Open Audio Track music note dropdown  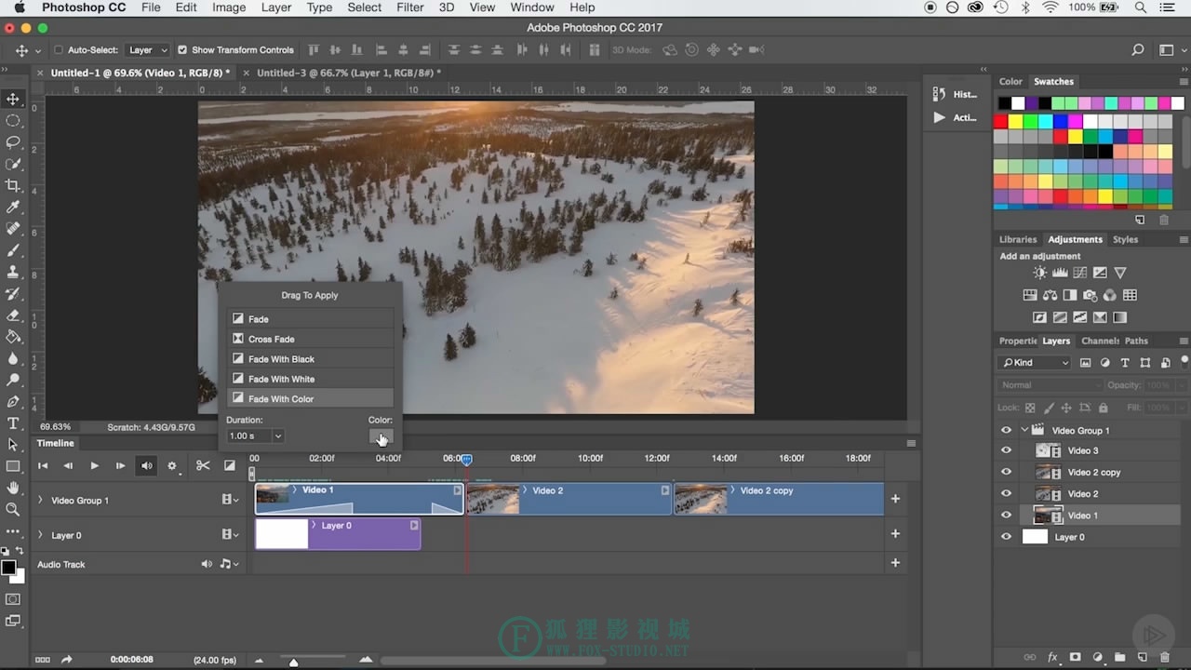click(x=229, y=564)
